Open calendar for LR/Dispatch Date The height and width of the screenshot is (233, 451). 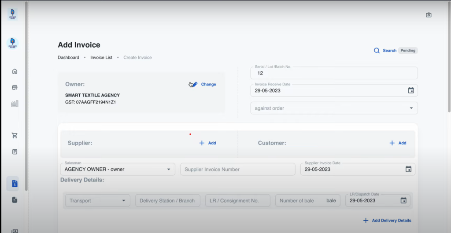click(403, 200)
